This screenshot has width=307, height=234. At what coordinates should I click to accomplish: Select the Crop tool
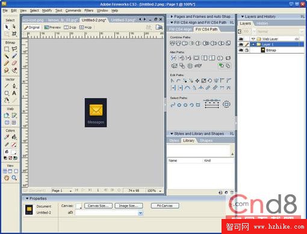click(14, 34)
